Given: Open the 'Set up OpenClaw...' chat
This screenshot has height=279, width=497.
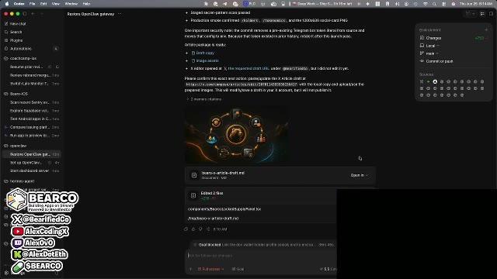Looking at the screenshot, I should point(32,163).
